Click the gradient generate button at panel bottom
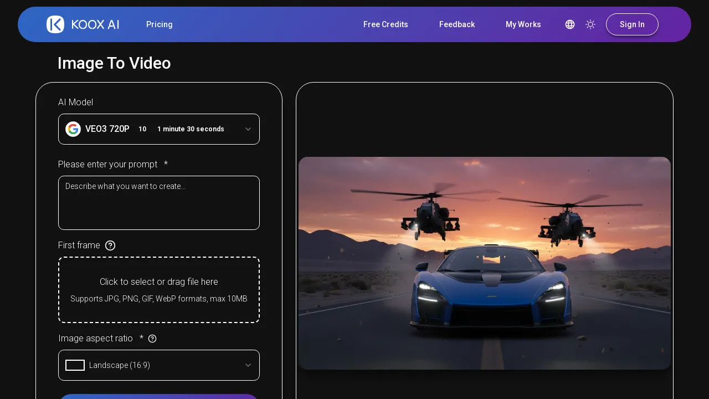 (x=159, y=396)
